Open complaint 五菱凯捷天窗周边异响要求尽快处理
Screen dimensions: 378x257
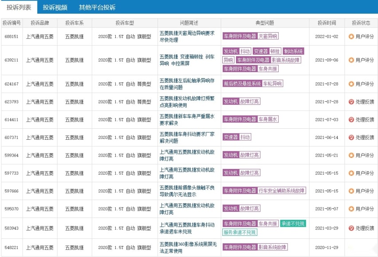pyautogui.click(x=187, y=37)
